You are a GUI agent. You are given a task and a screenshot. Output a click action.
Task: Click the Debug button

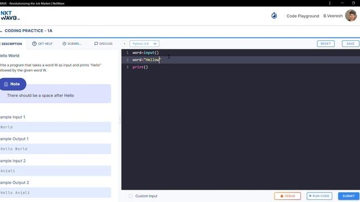click(287, 196)
